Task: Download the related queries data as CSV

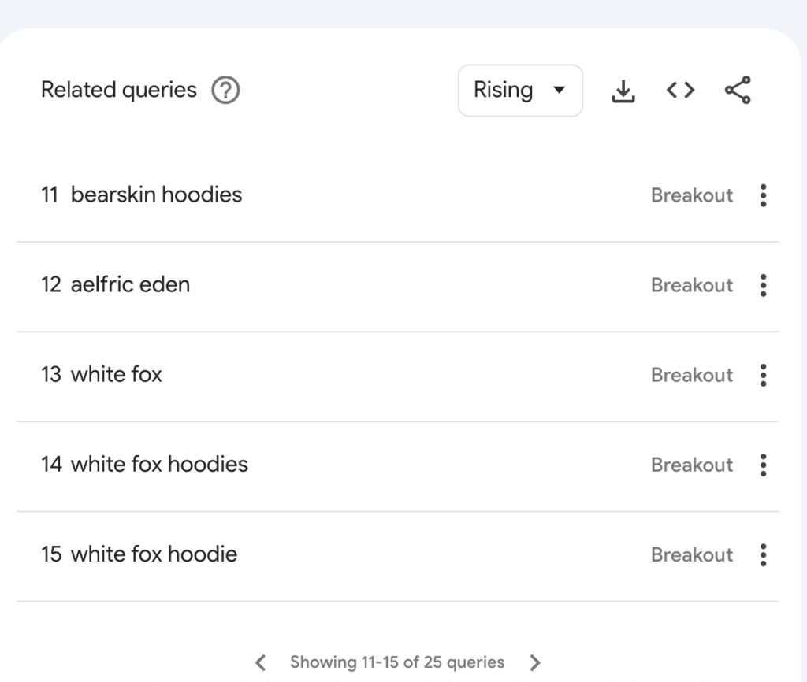Action: click(x=623, y=90)
